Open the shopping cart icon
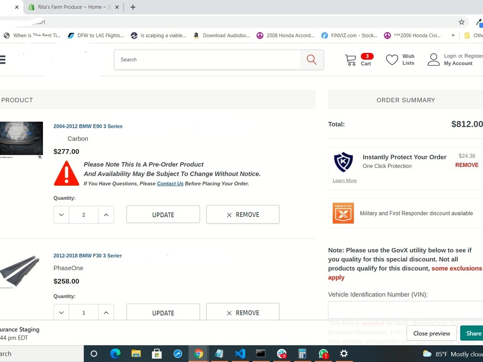 [350, 60]
